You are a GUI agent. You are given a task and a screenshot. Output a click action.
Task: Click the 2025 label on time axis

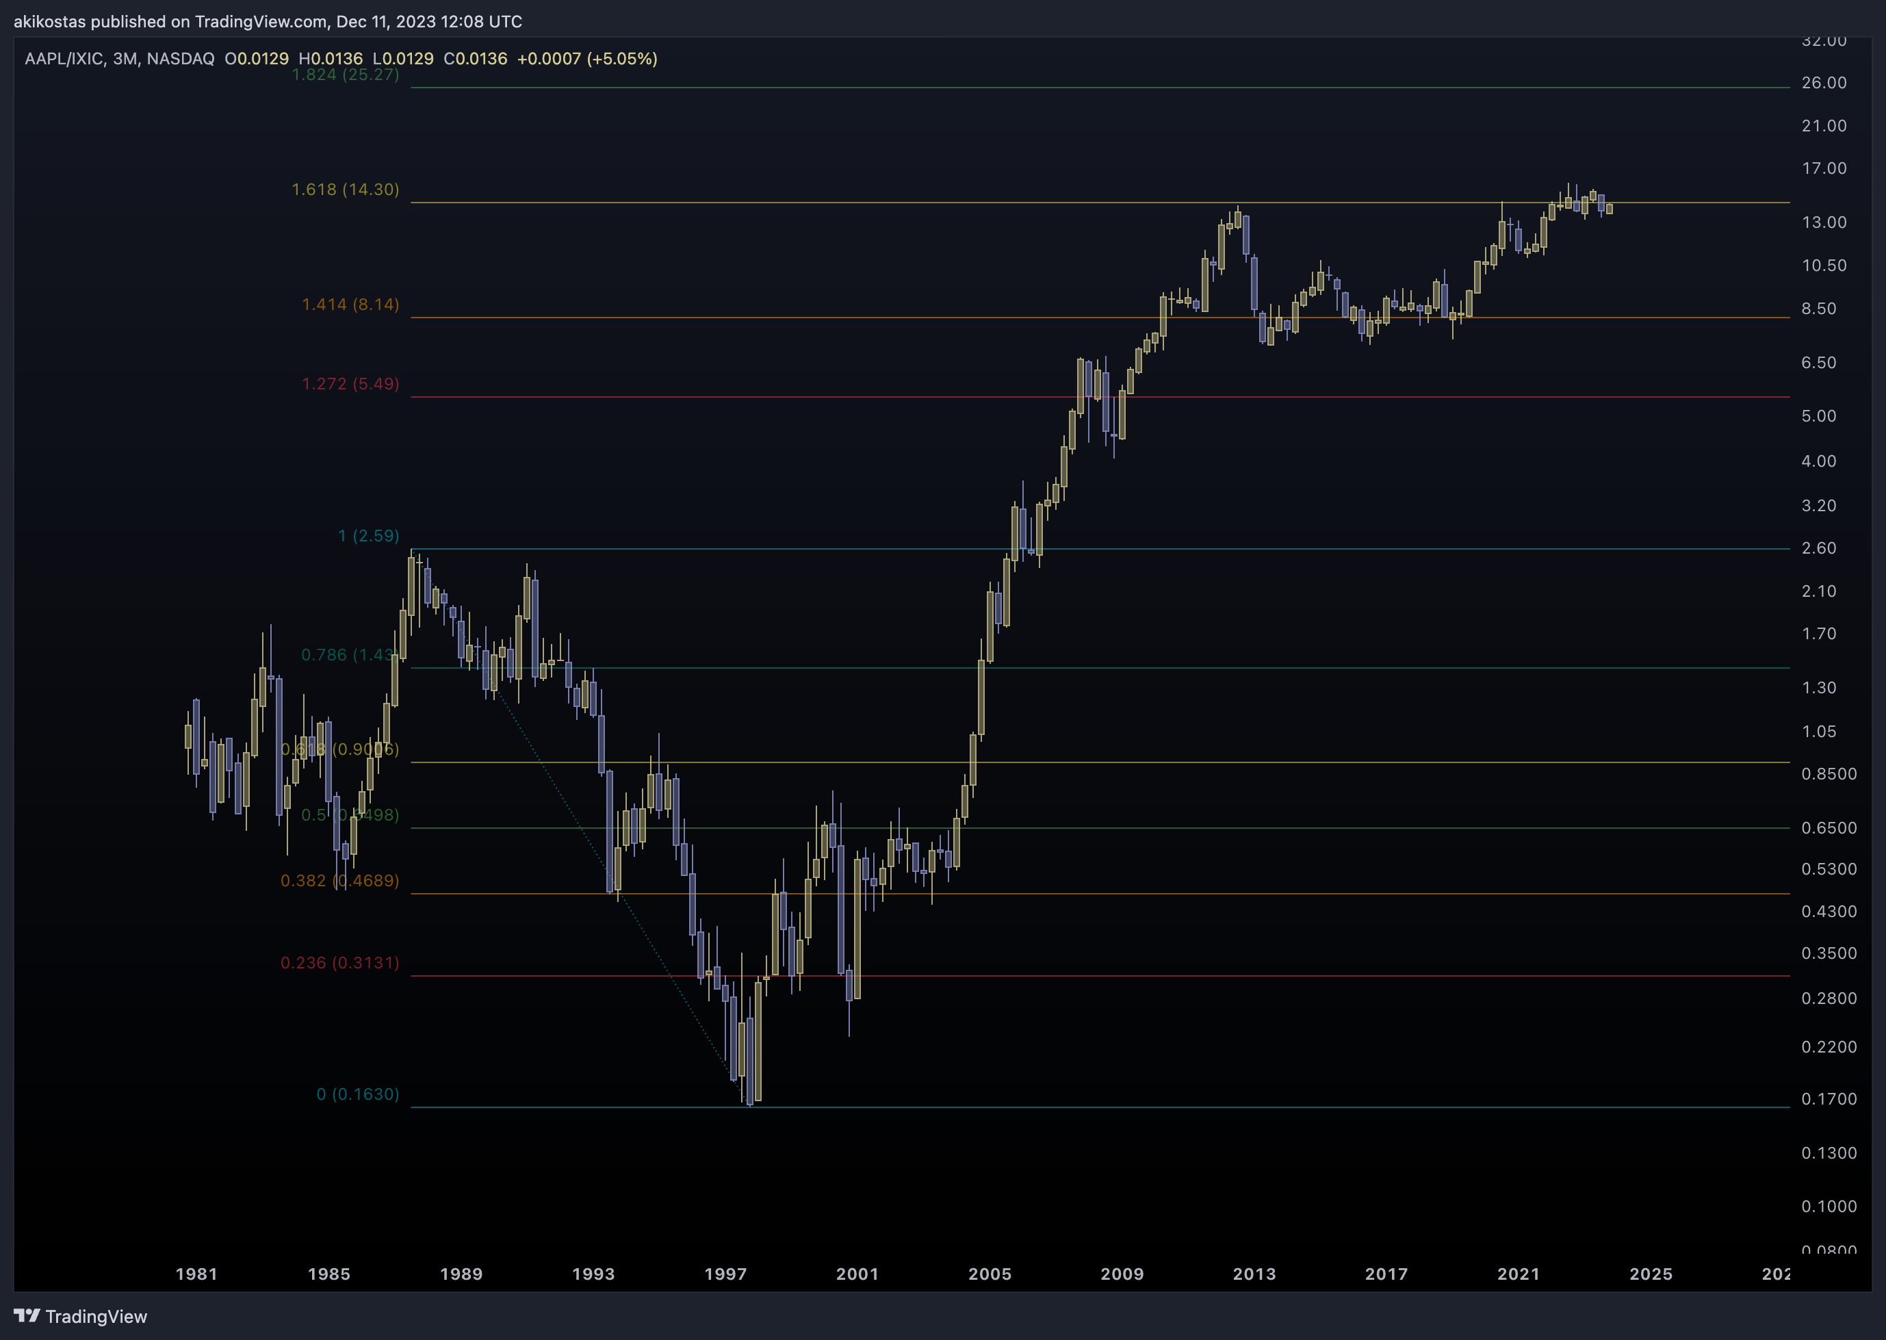click(1651, 1274)
